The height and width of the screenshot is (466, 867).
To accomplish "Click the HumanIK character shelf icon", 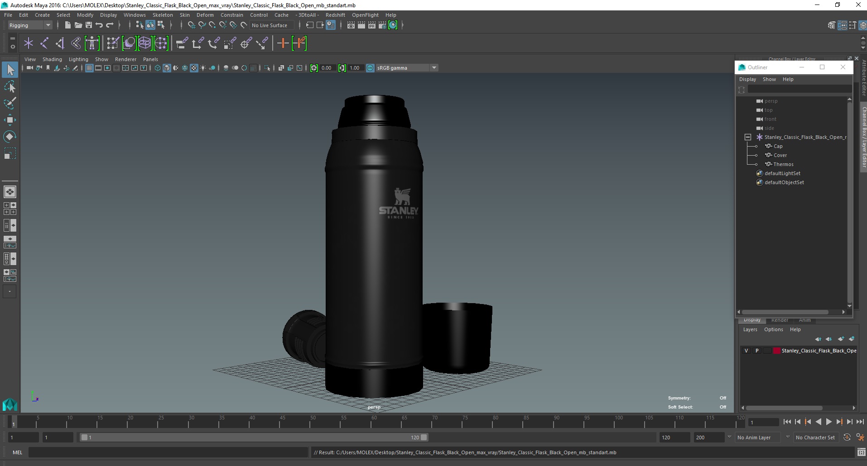I will (92, 43).
